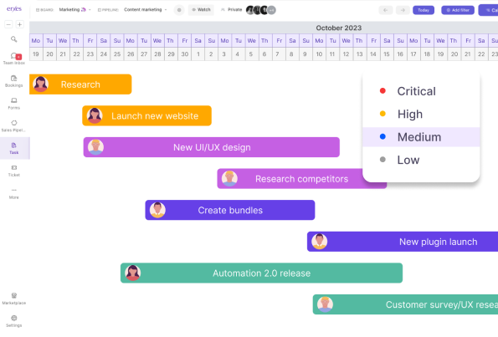Open the Customer survey/UX research task

click(x=405, y=304)
